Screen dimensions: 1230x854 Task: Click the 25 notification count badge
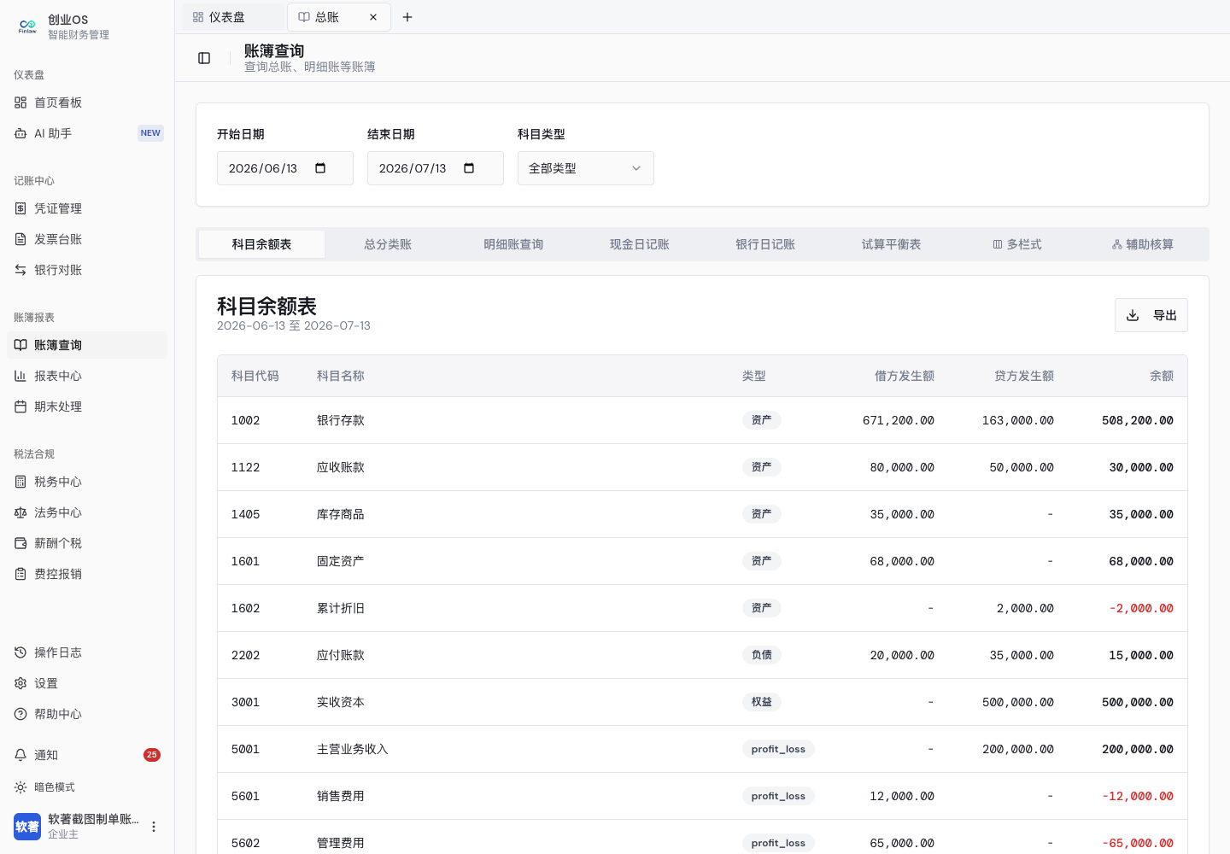(x=152, y=755)
